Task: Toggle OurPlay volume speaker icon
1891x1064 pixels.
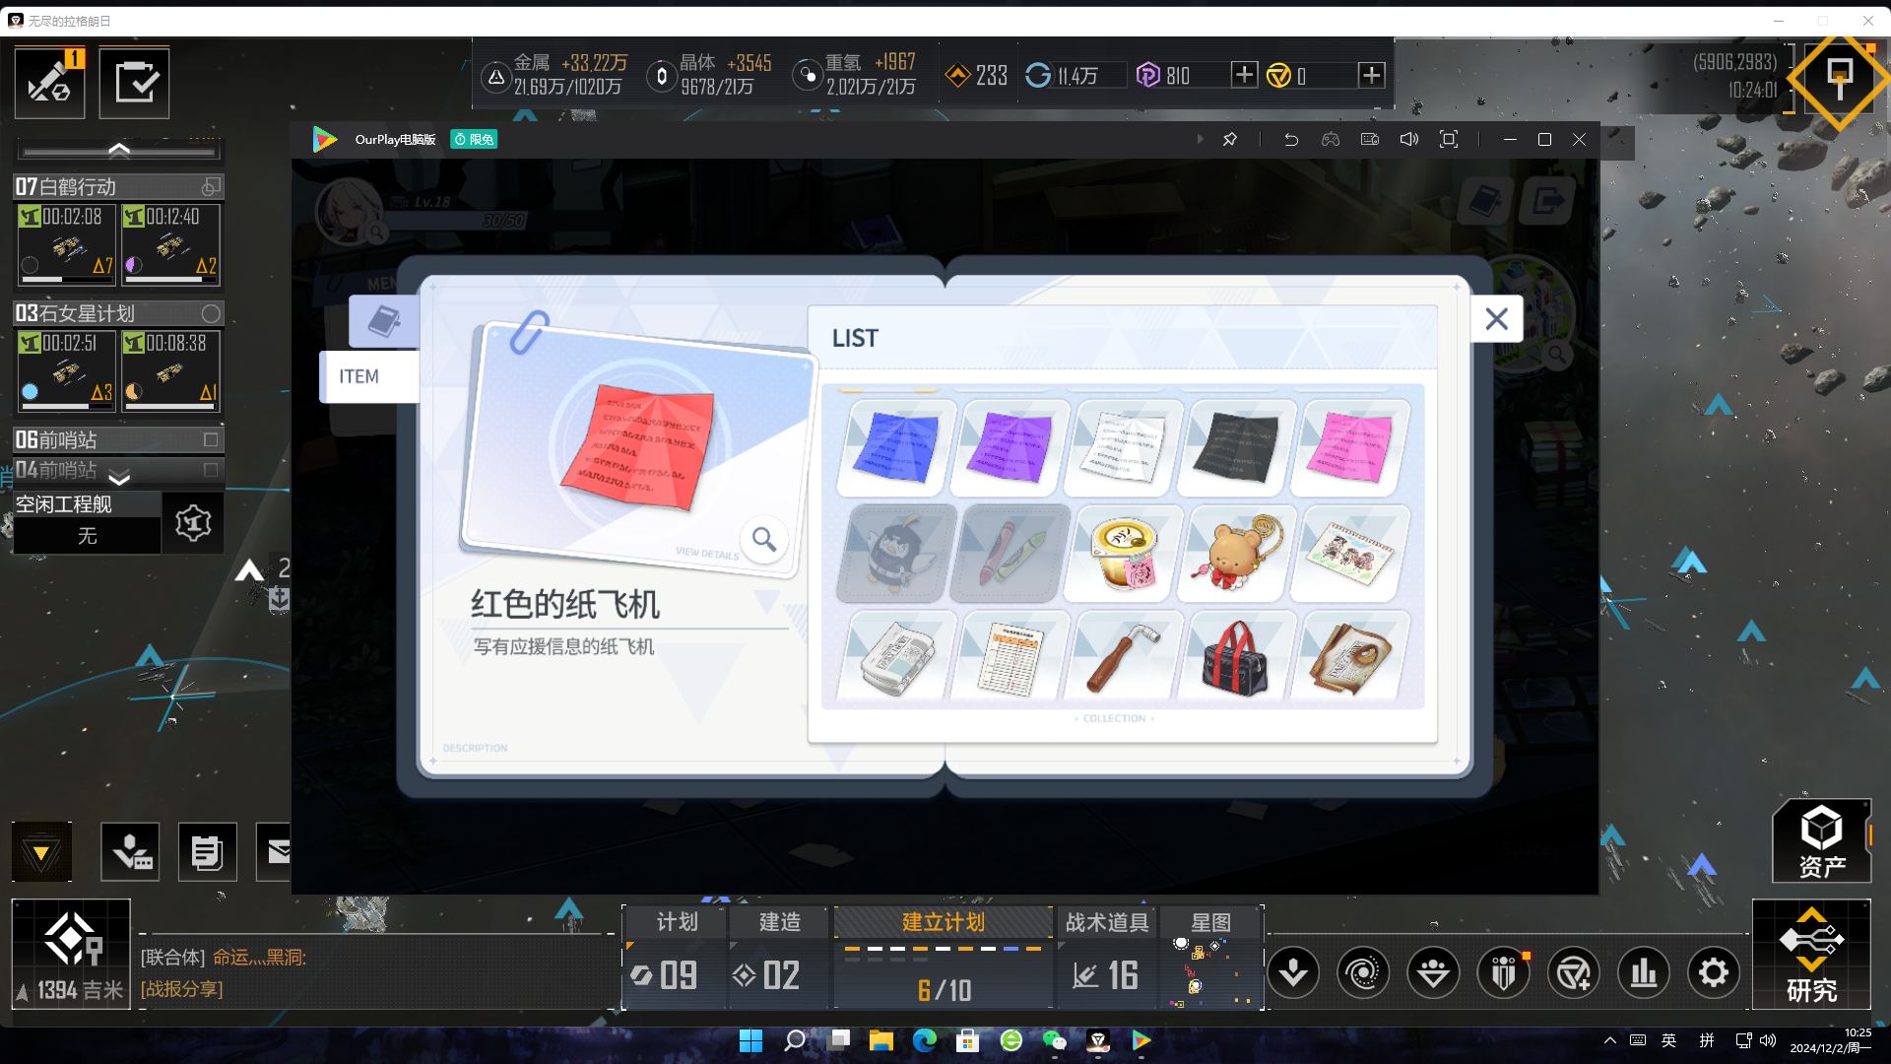Action: point(1409,140)
